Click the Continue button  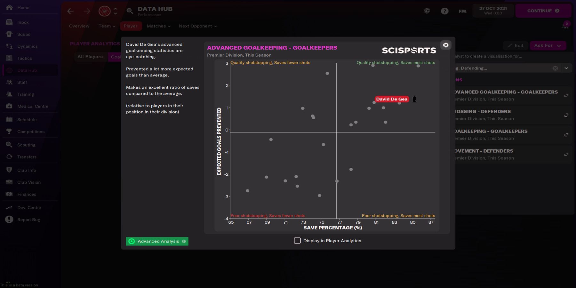[543, 11]
